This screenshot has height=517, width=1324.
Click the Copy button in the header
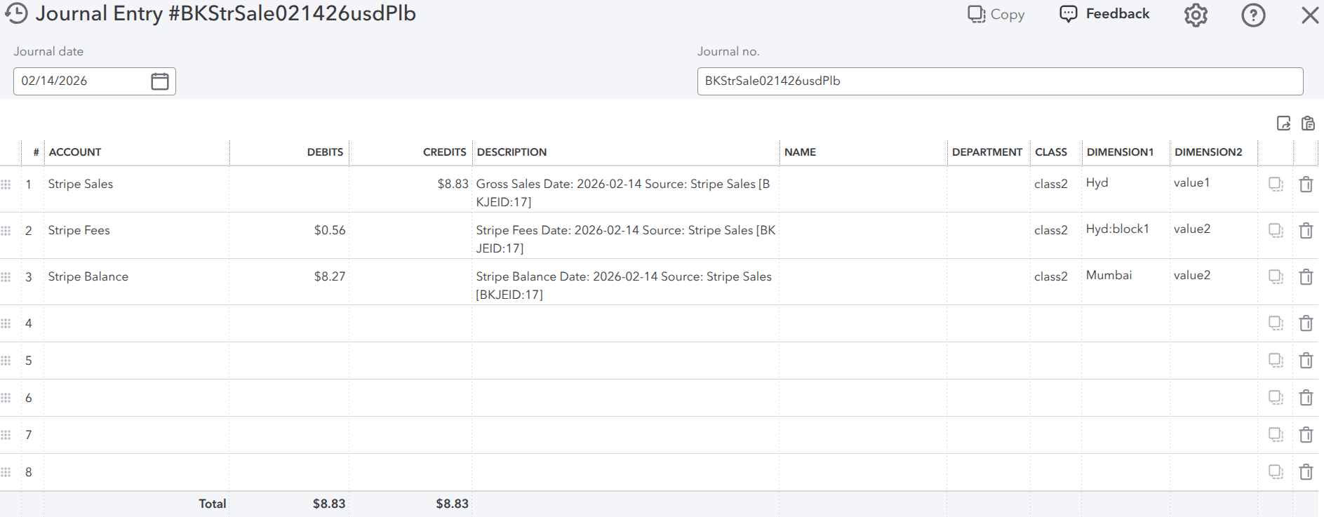996,15
